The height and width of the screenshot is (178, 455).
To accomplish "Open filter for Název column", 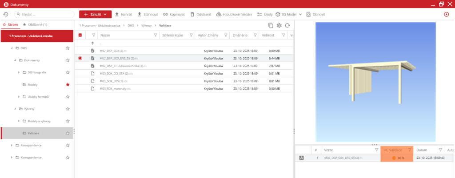I will coord(155,35).
